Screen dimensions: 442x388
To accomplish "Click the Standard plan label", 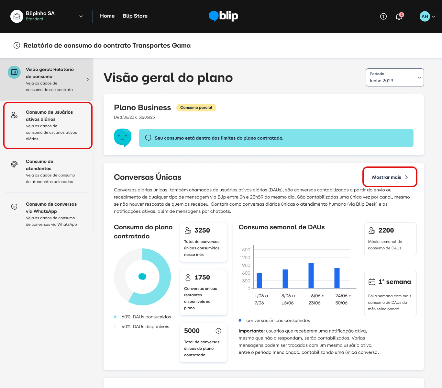I will click(x=34, y=19).
